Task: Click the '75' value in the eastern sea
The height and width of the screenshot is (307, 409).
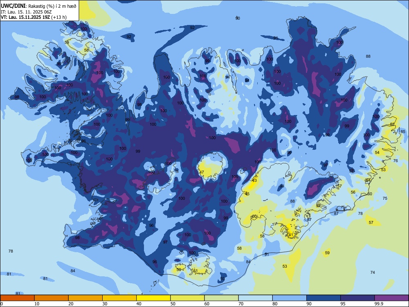Action: (385, 199)
